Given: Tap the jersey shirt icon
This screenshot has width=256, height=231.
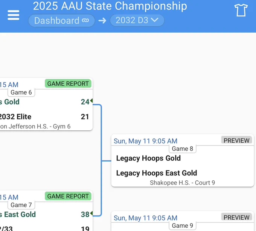Looking at the screenshot, I should [241, 10].
